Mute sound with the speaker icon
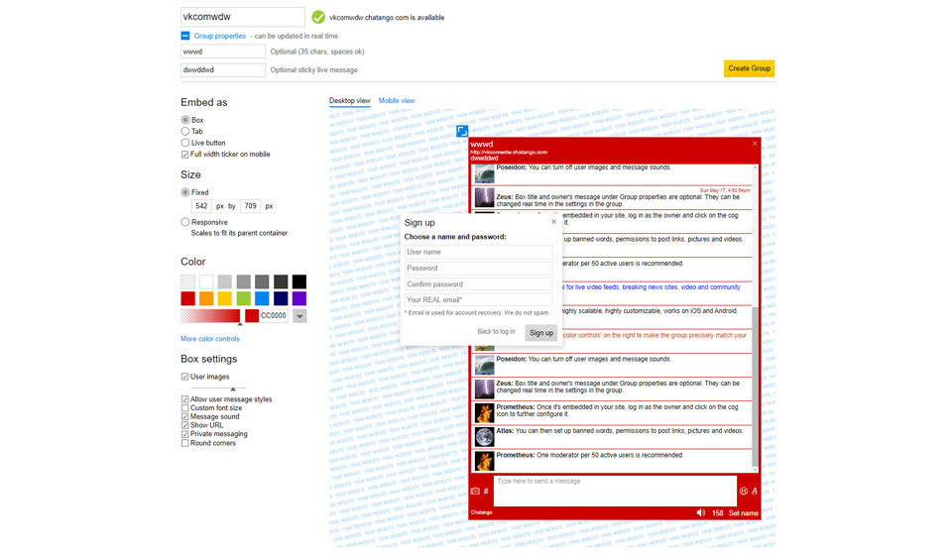The width and height of the screenshot is (952, 556). coord(700,512)
